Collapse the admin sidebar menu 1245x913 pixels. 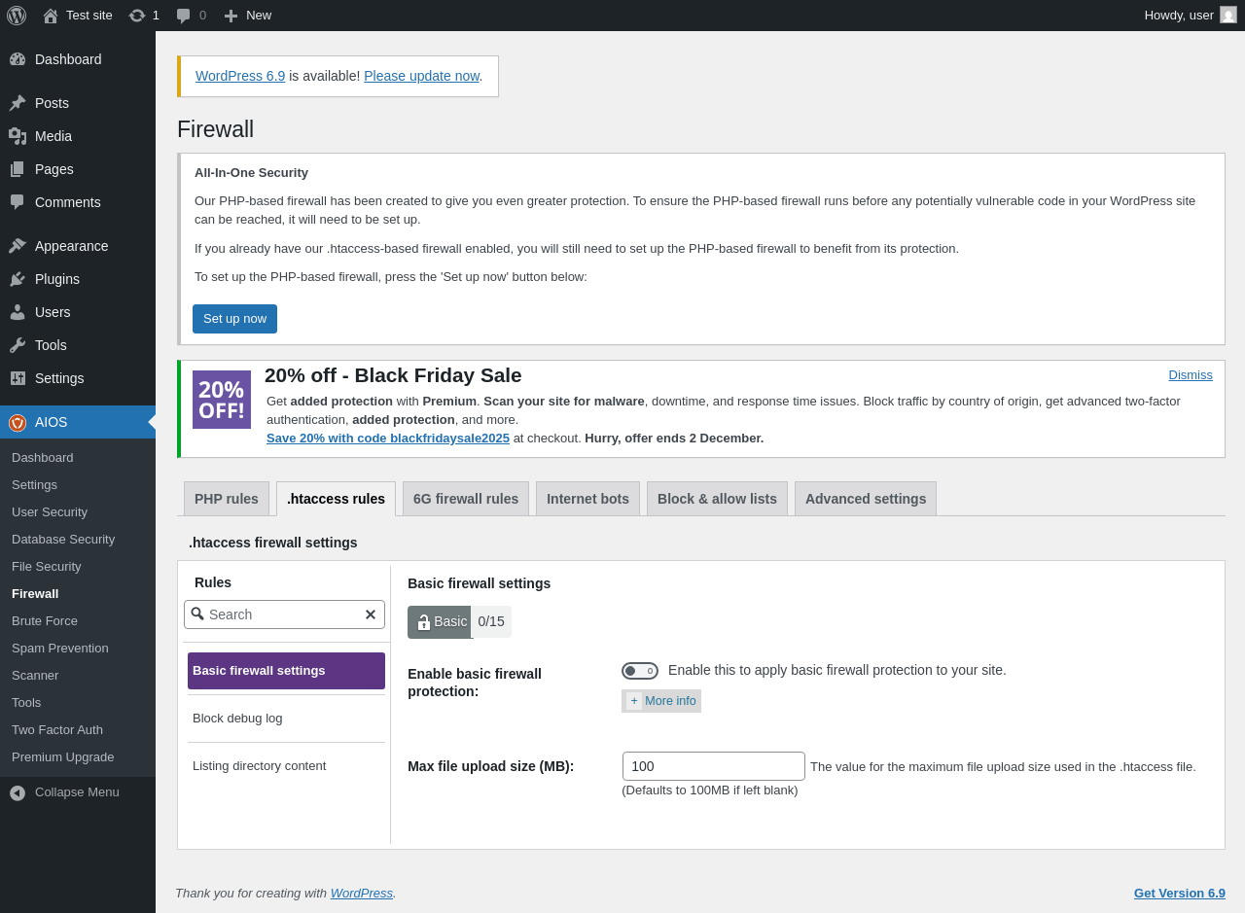point(77,792)
